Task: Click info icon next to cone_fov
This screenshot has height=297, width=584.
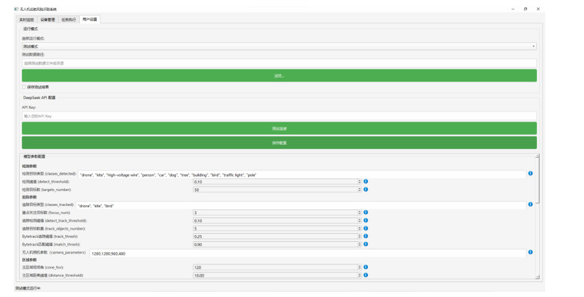Action: tap(365, 267)
